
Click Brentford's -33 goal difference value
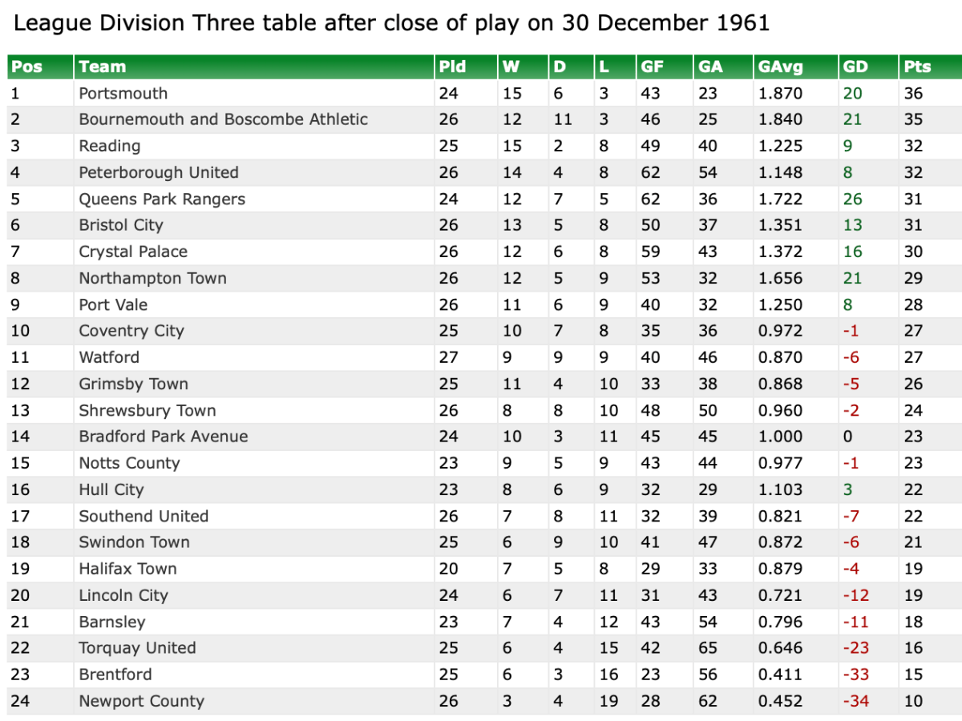pyautogui.click(x=855, y=675)
